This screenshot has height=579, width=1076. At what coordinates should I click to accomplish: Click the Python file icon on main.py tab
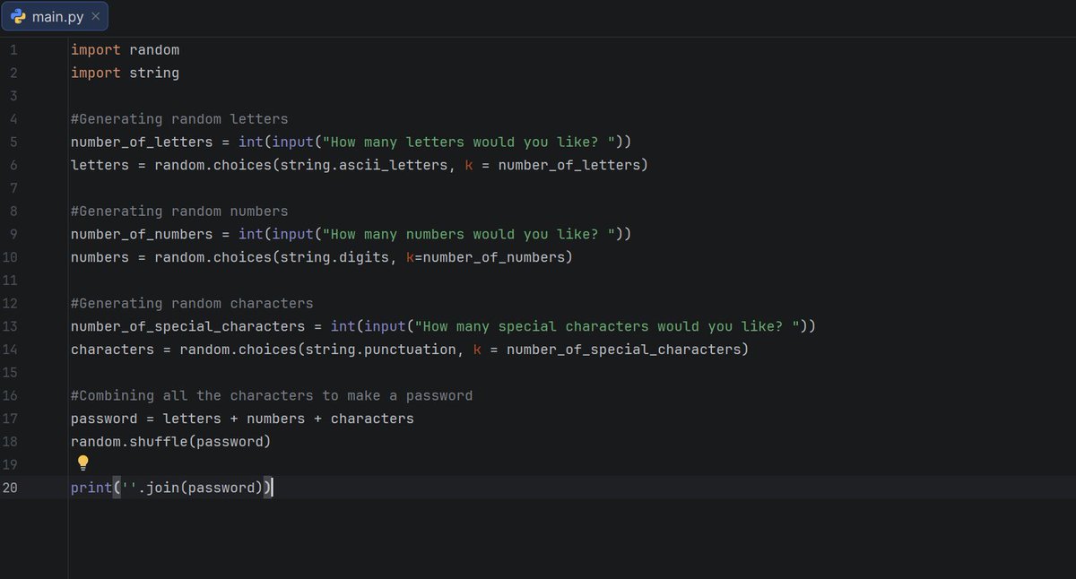[17, 16]
